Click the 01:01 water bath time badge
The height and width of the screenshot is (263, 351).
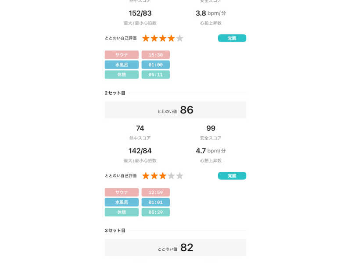point(155,203)
